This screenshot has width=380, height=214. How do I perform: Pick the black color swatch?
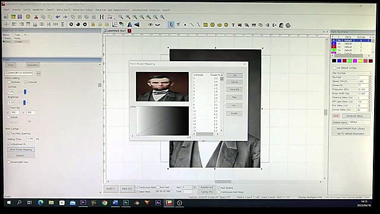[x=334, y=61]
